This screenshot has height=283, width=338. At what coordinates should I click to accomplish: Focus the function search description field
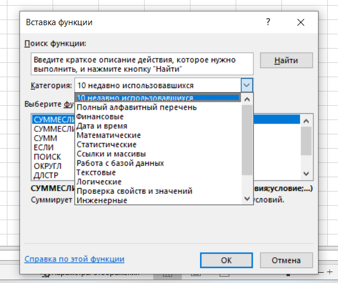142,64
